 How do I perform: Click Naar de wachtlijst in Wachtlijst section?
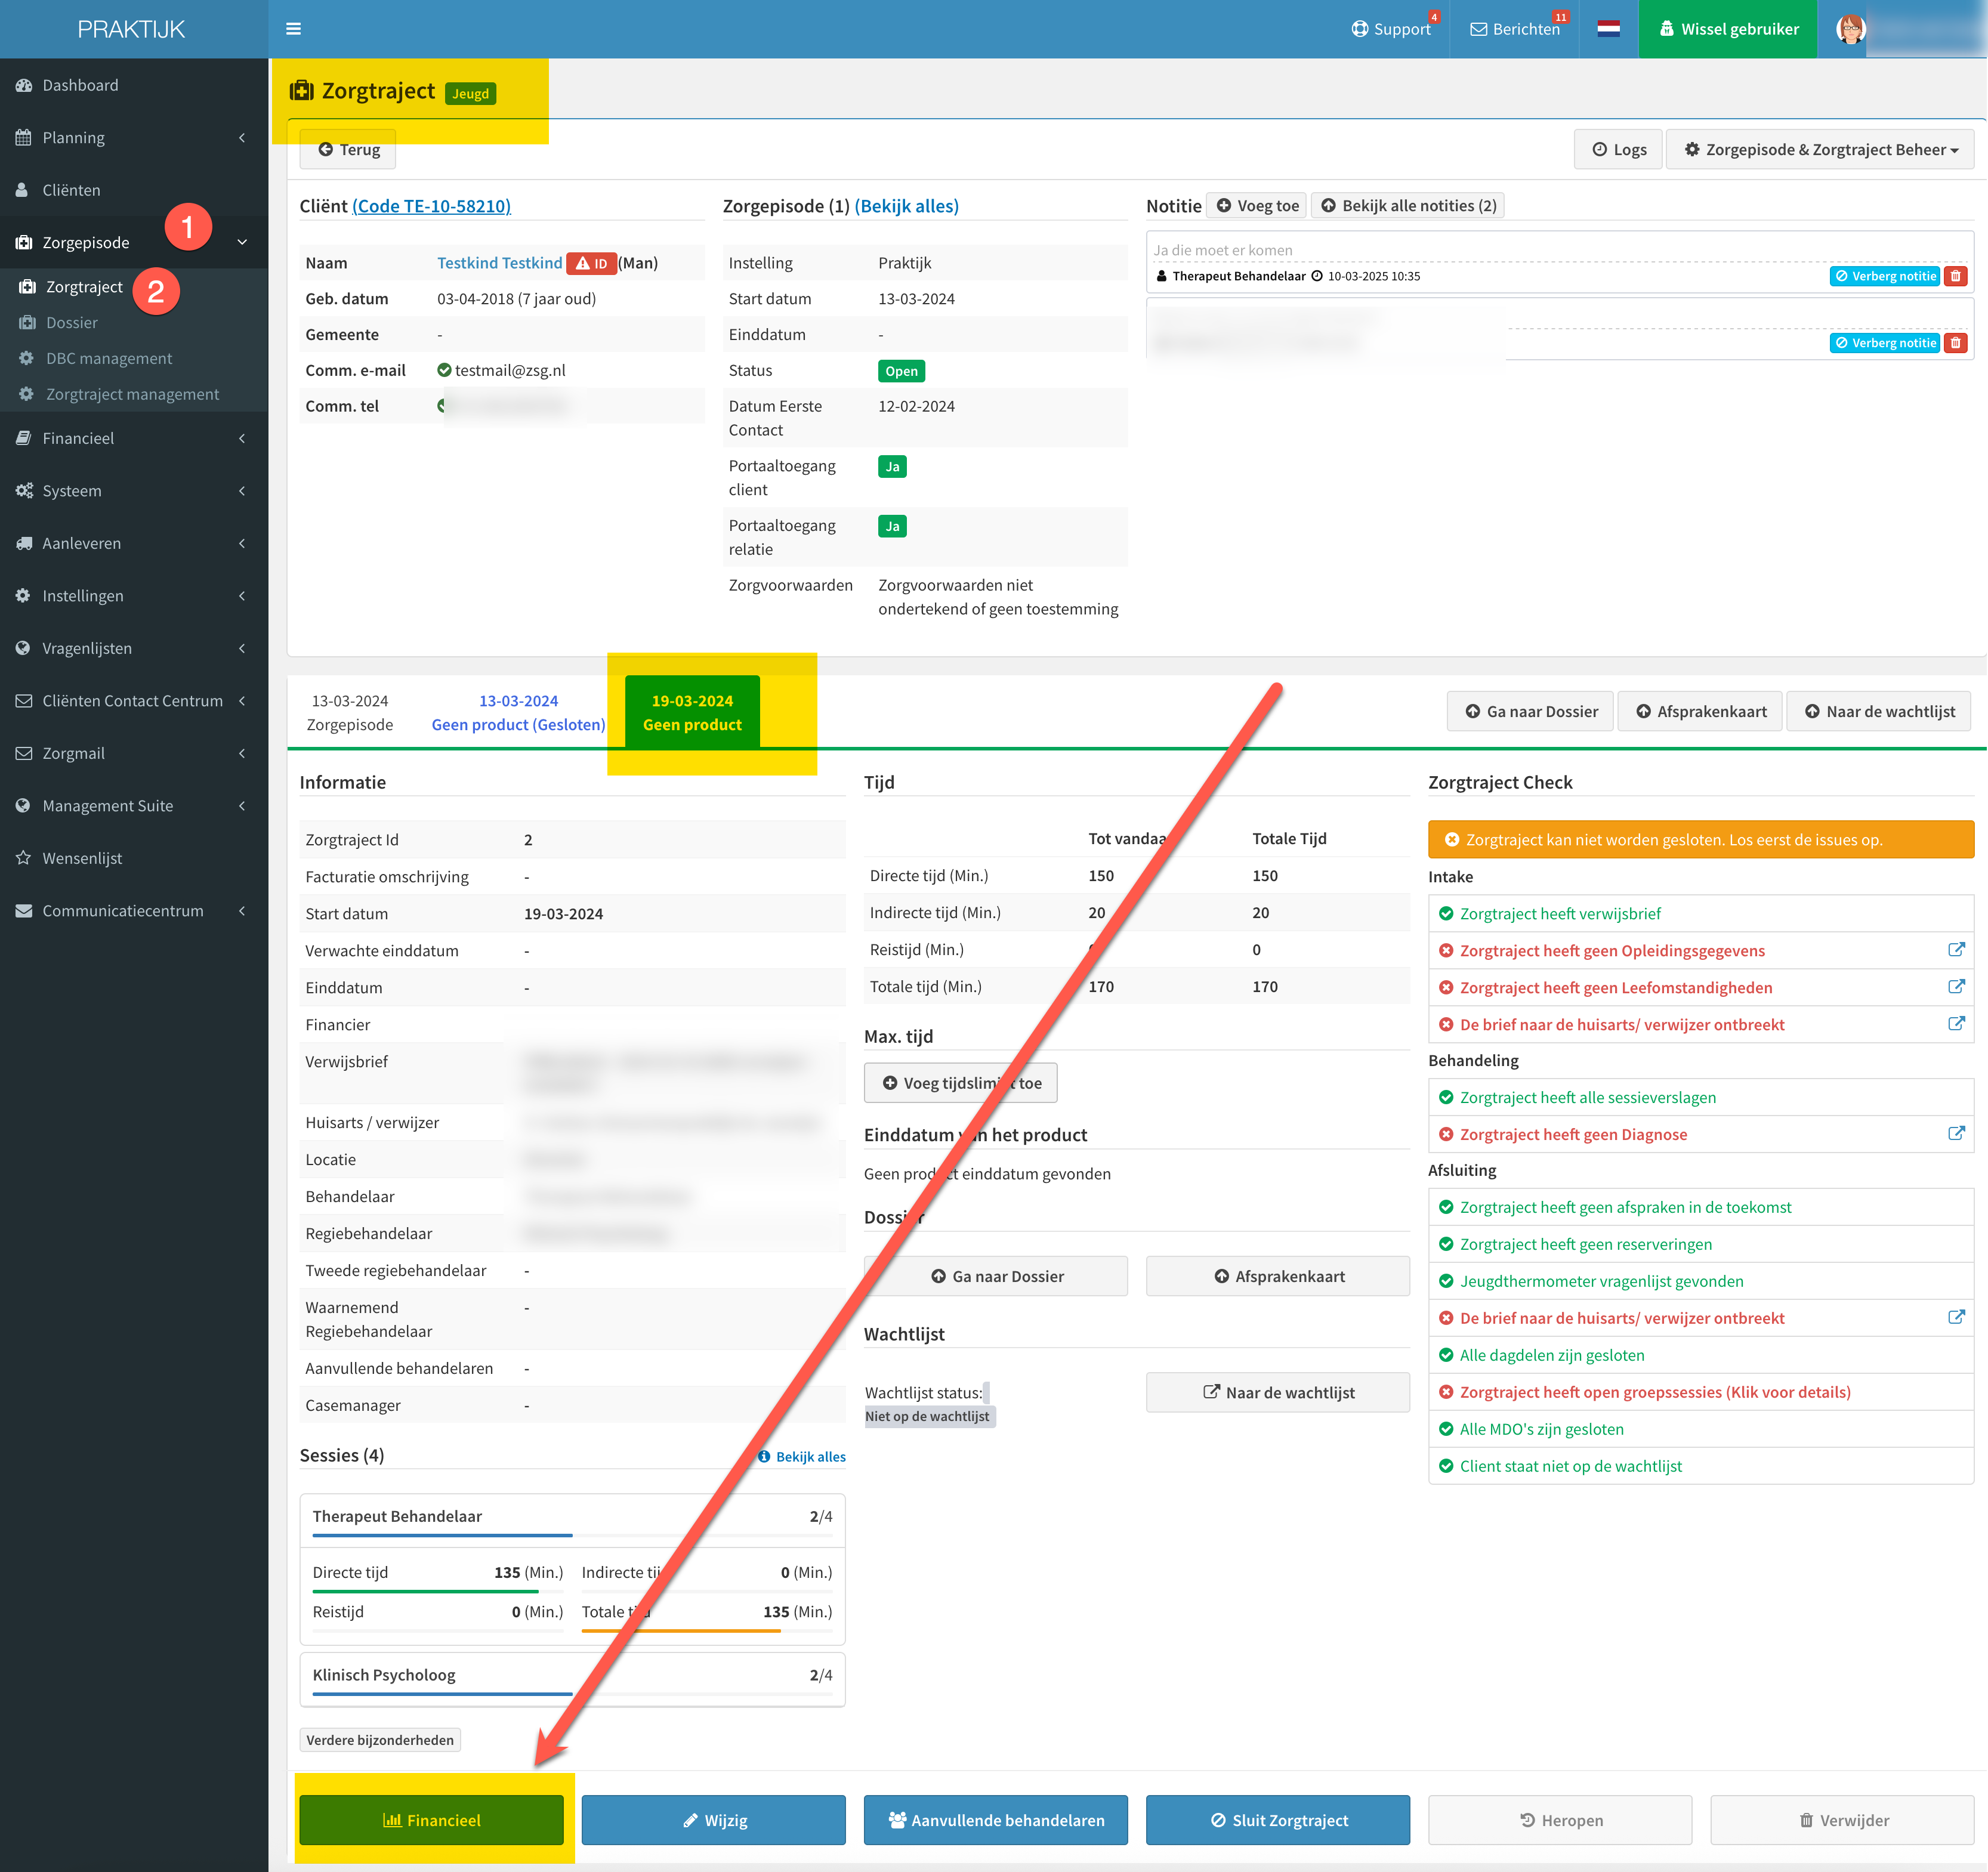tap(1278, 1392)
